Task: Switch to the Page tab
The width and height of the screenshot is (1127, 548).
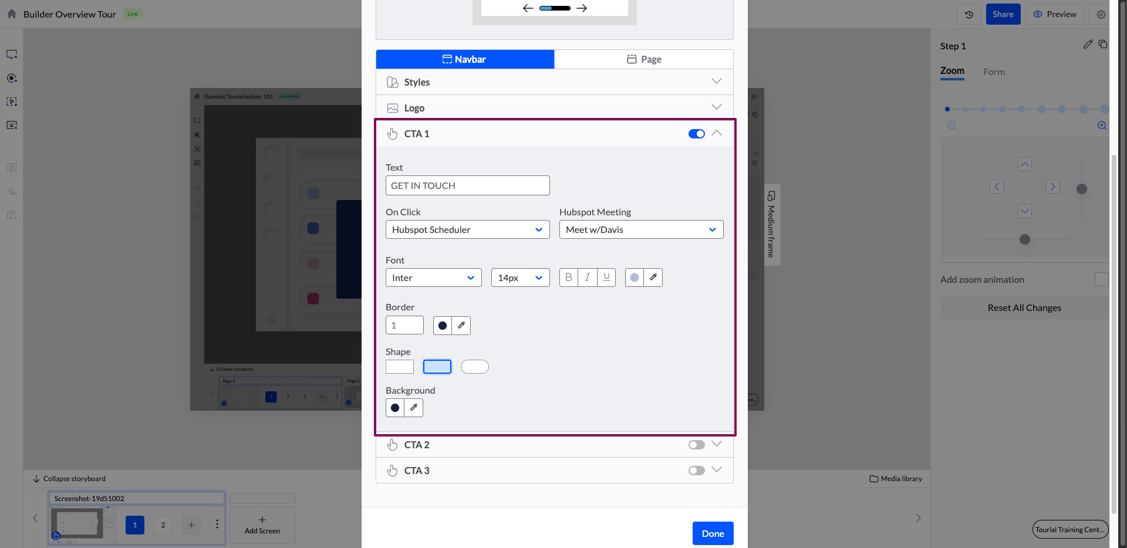Action: point(644,59)
